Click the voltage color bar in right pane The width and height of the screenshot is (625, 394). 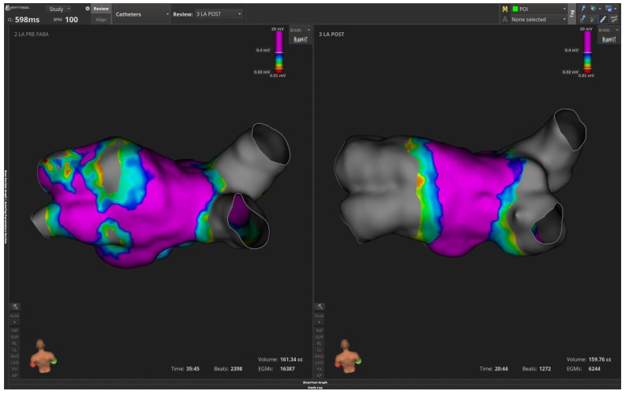(x=588, y=52)
